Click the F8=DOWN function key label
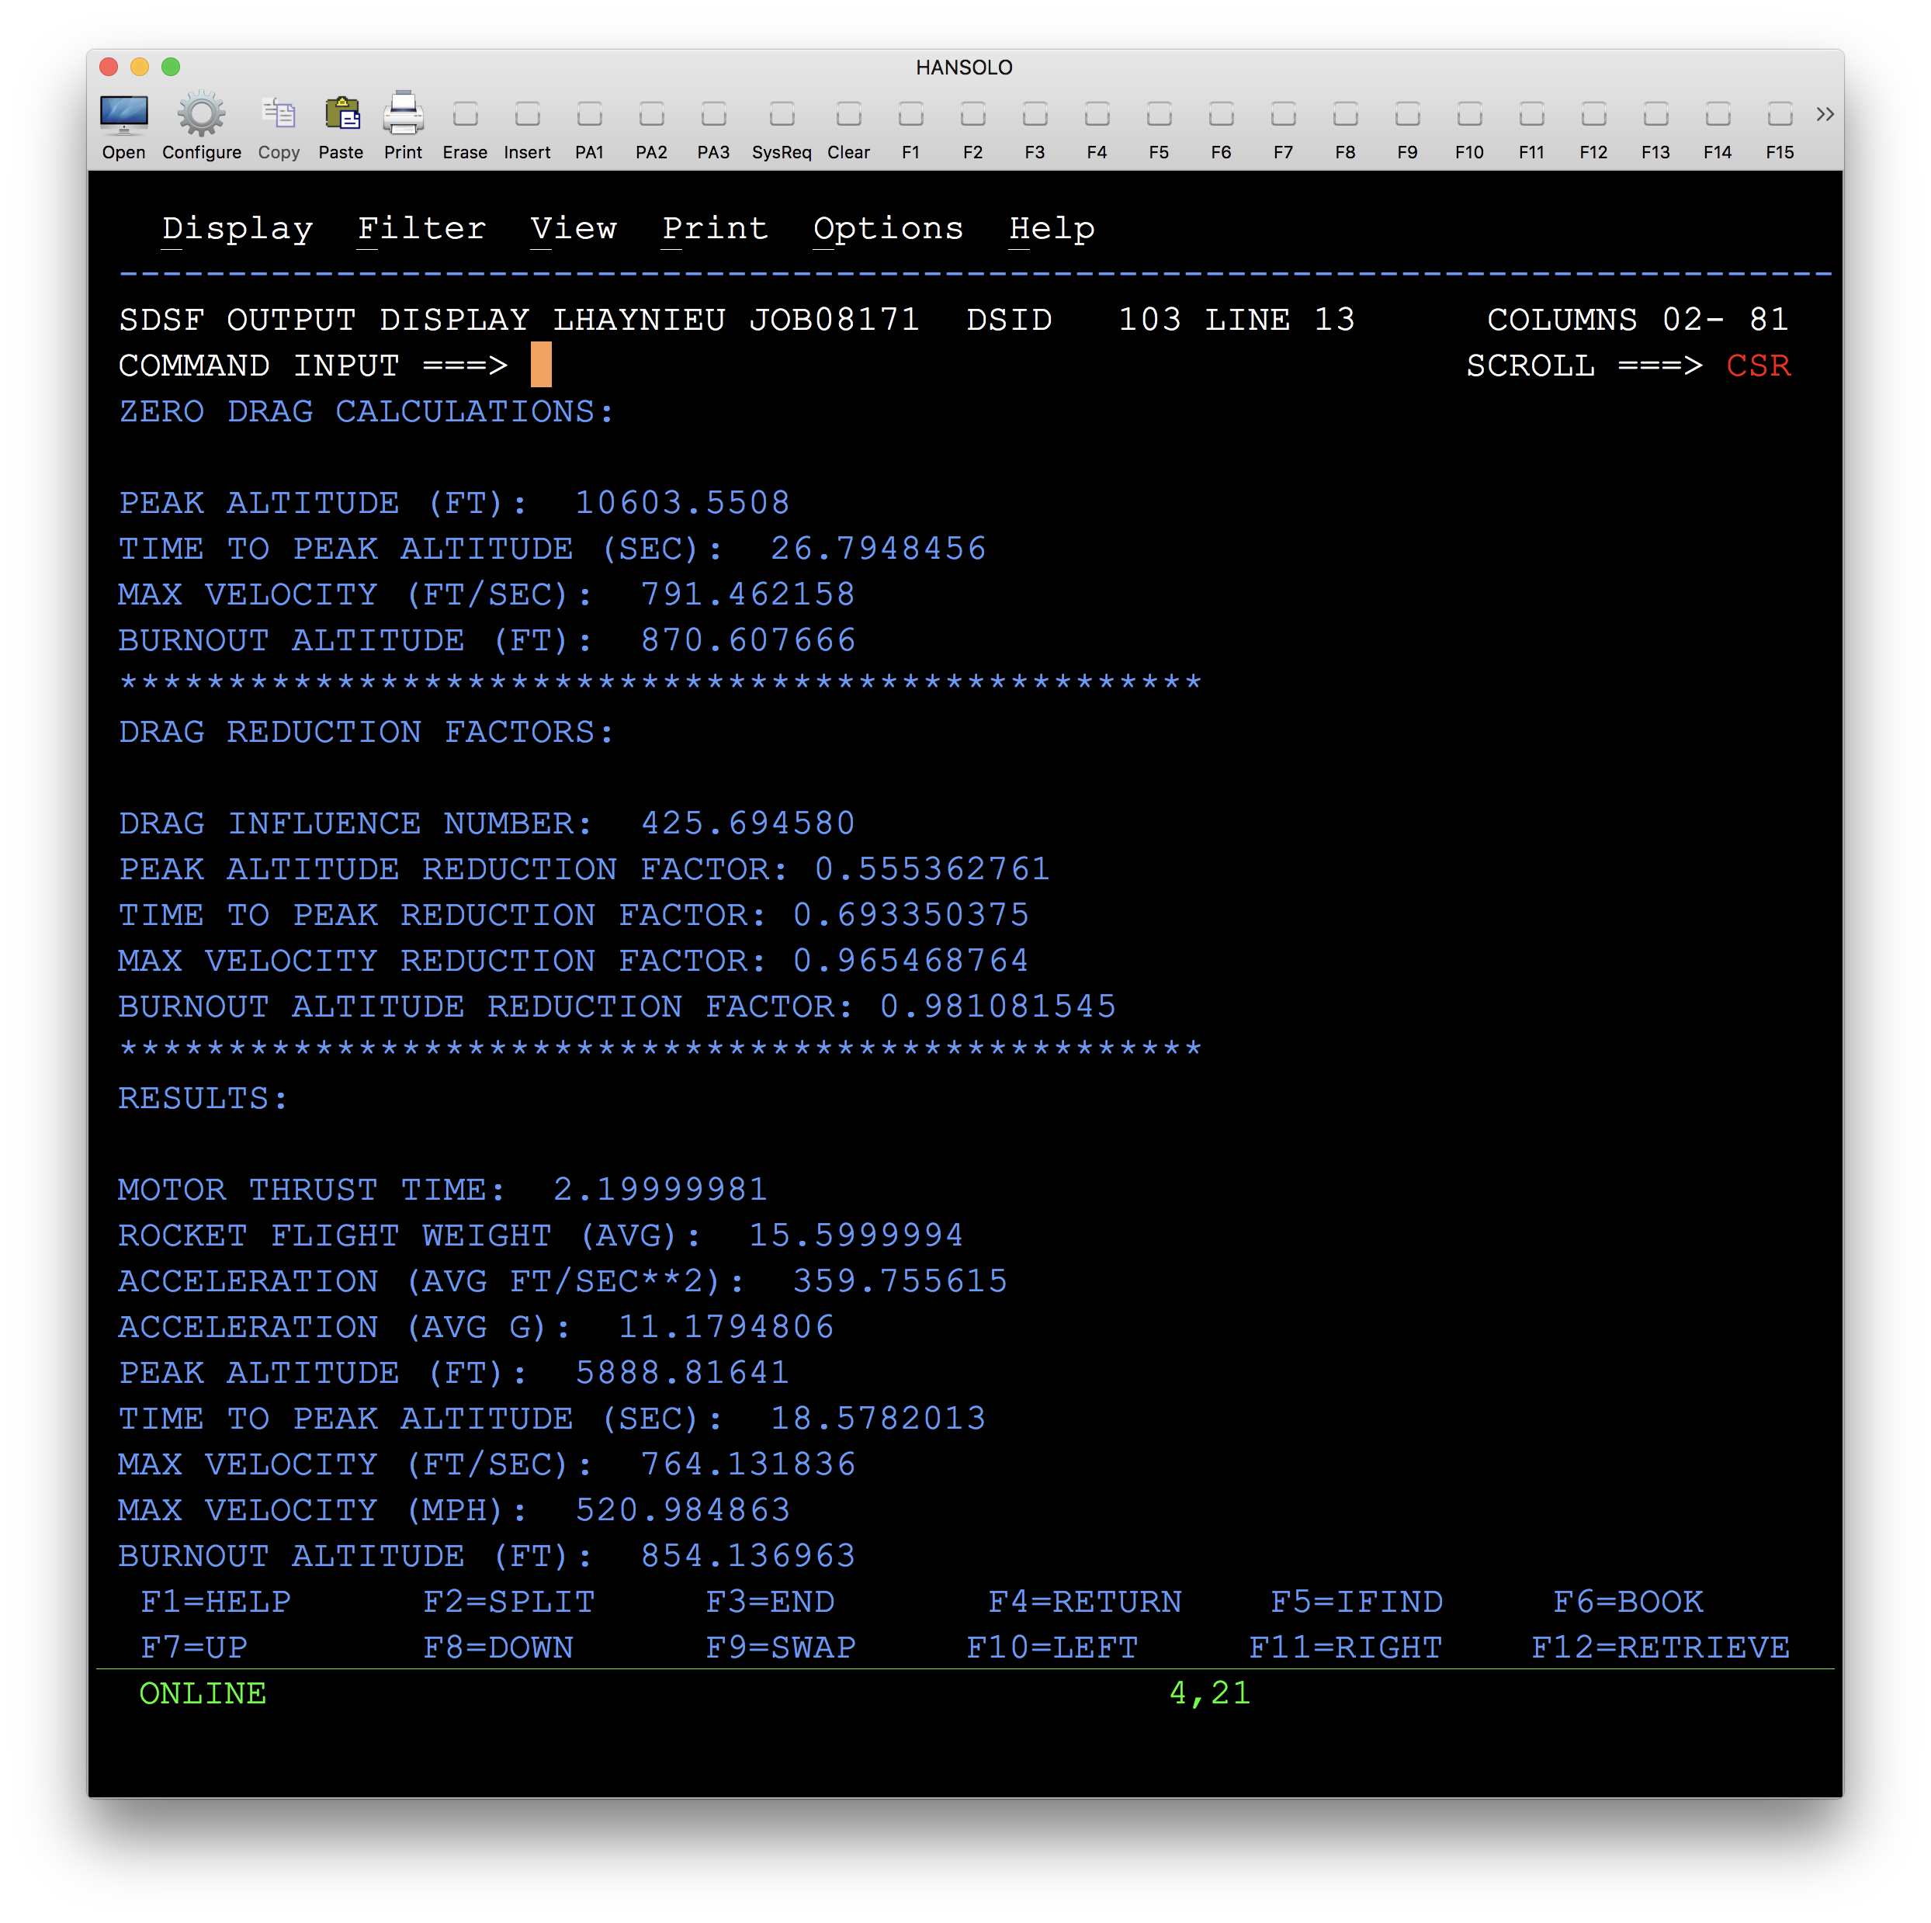Viewport: 1931px width, 1923px height. coord(497,1648)
